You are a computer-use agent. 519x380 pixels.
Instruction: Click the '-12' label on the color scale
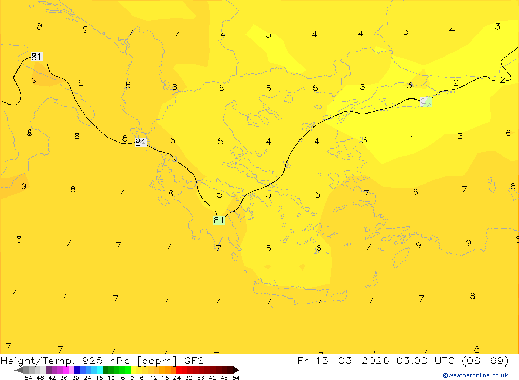pos(108,378)
